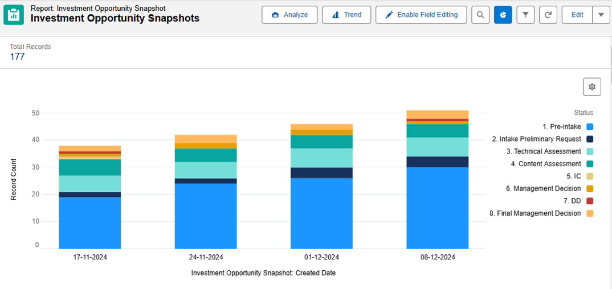612x289 pixels.
Task: Click the Pre-intake blue legend swatch
Action: (590, 127)
